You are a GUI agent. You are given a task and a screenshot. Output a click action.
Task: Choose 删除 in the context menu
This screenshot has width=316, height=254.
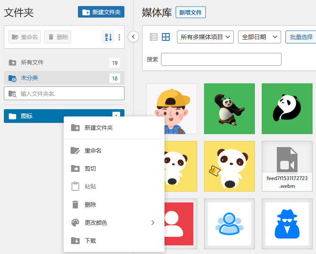click(114, 205)
